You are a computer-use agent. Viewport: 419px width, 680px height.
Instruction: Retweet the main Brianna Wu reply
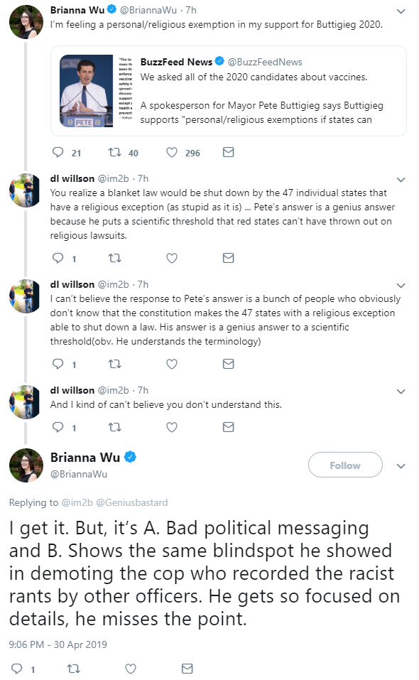[73, 669]
